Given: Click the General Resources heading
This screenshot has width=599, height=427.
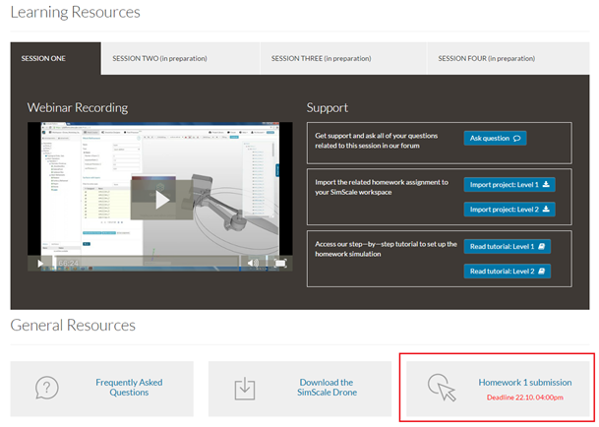Looking at the screenshot, I should [73, 326].
